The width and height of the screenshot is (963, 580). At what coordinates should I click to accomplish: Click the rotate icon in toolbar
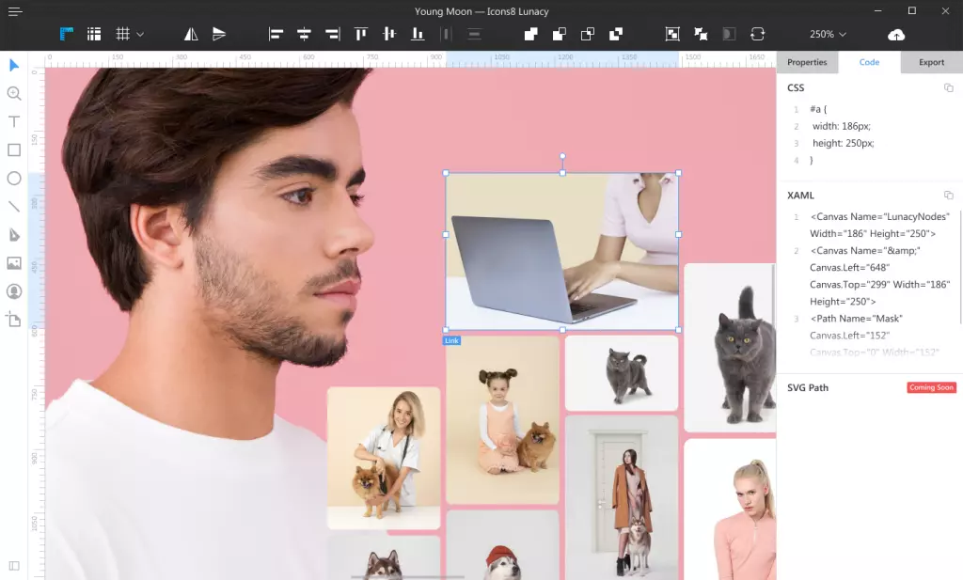point(757,34)
